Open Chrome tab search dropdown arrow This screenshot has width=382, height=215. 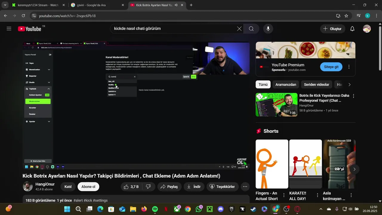[5, 5]
